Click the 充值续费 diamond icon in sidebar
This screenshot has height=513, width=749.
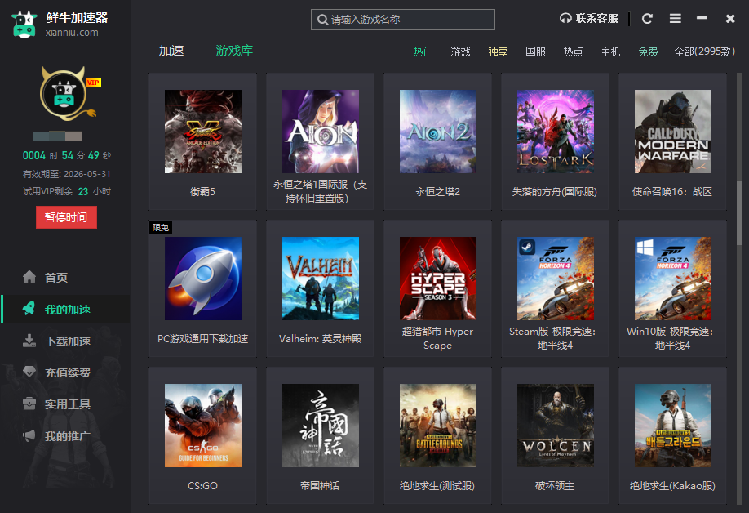[x=29, y=372]
